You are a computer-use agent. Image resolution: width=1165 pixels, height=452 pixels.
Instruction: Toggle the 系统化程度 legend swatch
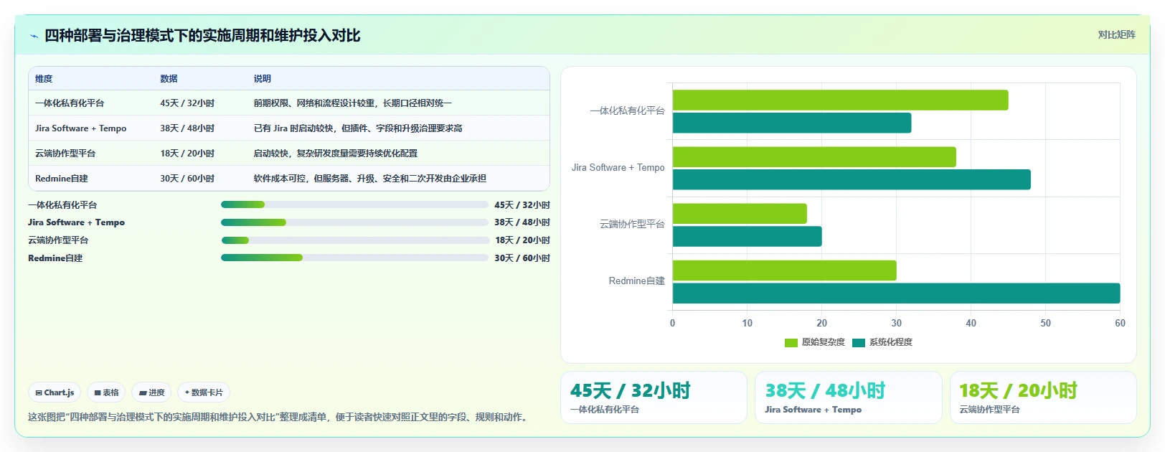(x=859, y=343)
